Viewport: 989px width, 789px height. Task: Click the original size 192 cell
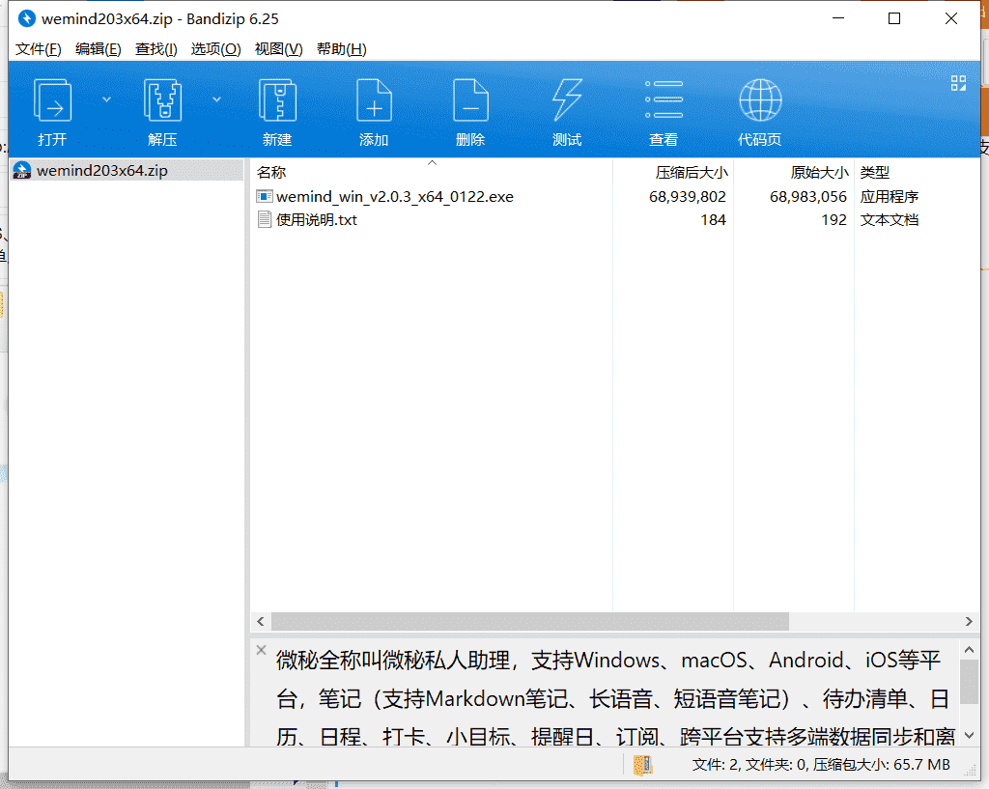click(834, 220)
